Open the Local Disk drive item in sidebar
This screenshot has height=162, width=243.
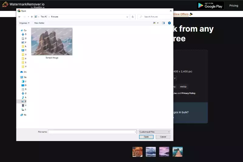[x=24, y=109]
